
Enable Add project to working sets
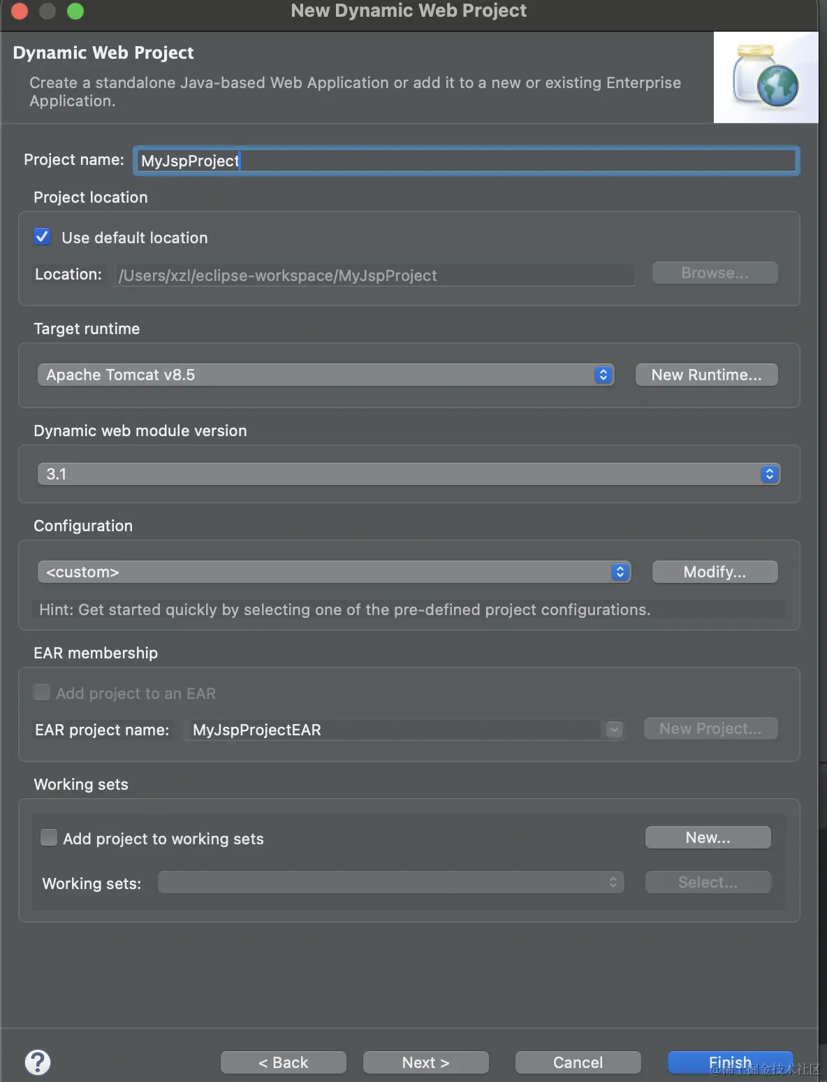[x=49, y=837]
